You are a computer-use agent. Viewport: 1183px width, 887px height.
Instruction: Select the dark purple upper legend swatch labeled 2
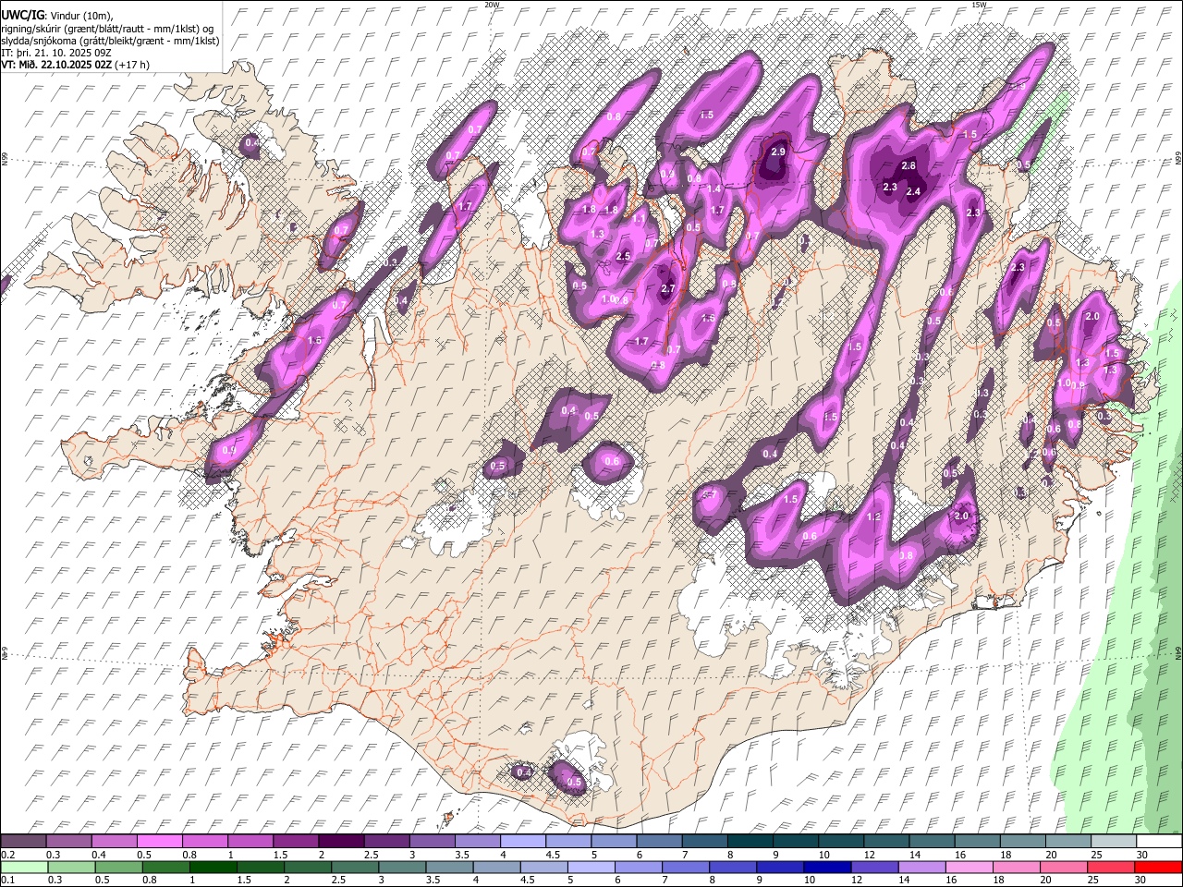coord(341,842)
